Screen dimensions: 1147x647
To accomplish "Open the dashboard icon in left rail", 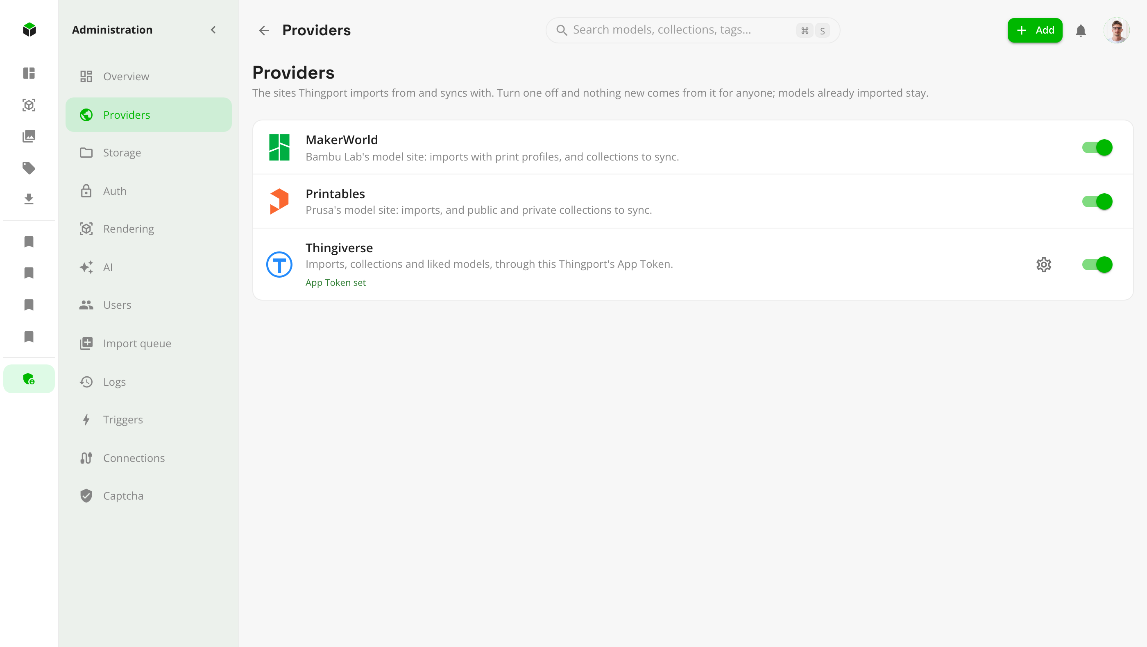I will pyautogui.click(x=29, y=73).
